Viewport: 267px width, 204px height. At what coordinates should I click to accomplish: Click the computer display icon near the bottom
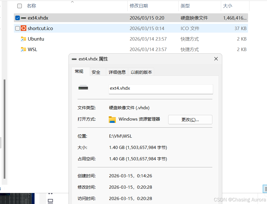[x=50, y=200]
